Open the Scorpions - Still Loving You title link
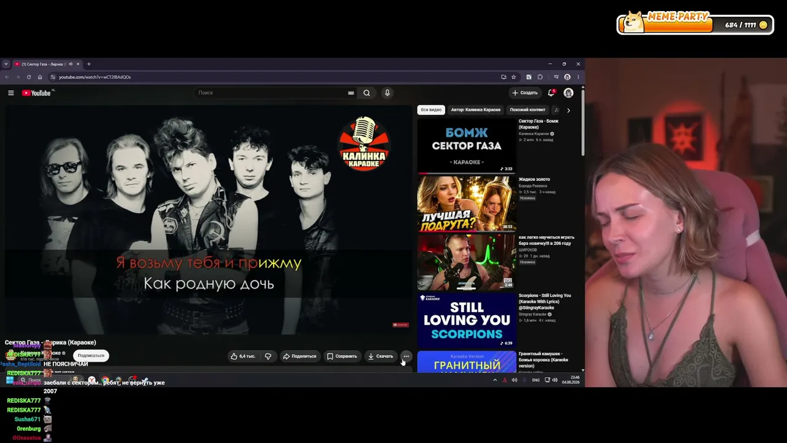The image size is (787, 443). click(x=545, y=301)
